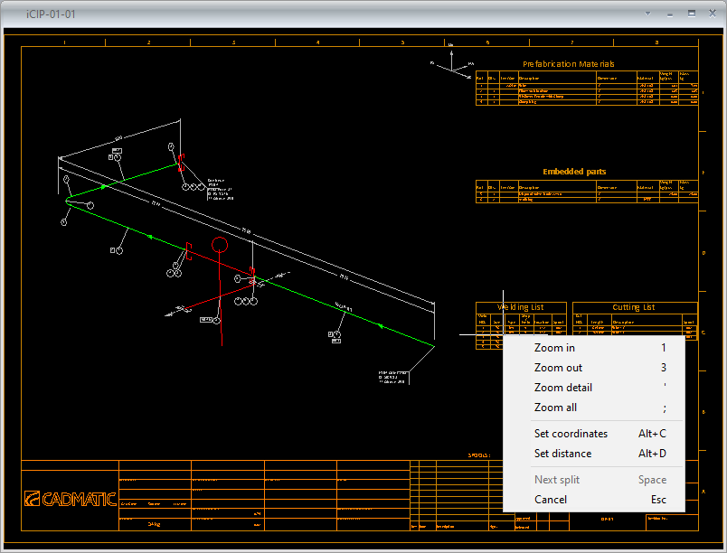Click Zoom all in the popup menu
The height and width of the screenshot is (553, 727).
pyautogui.click(x=555, y=408)
